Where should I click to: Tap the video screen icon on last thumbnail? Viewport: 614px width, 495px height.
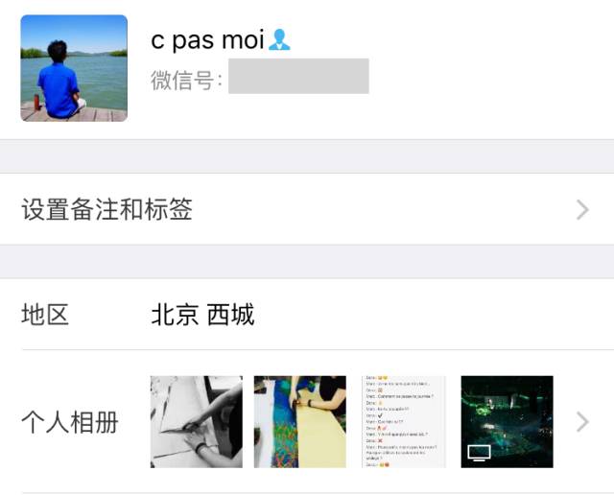pos(480,453)
